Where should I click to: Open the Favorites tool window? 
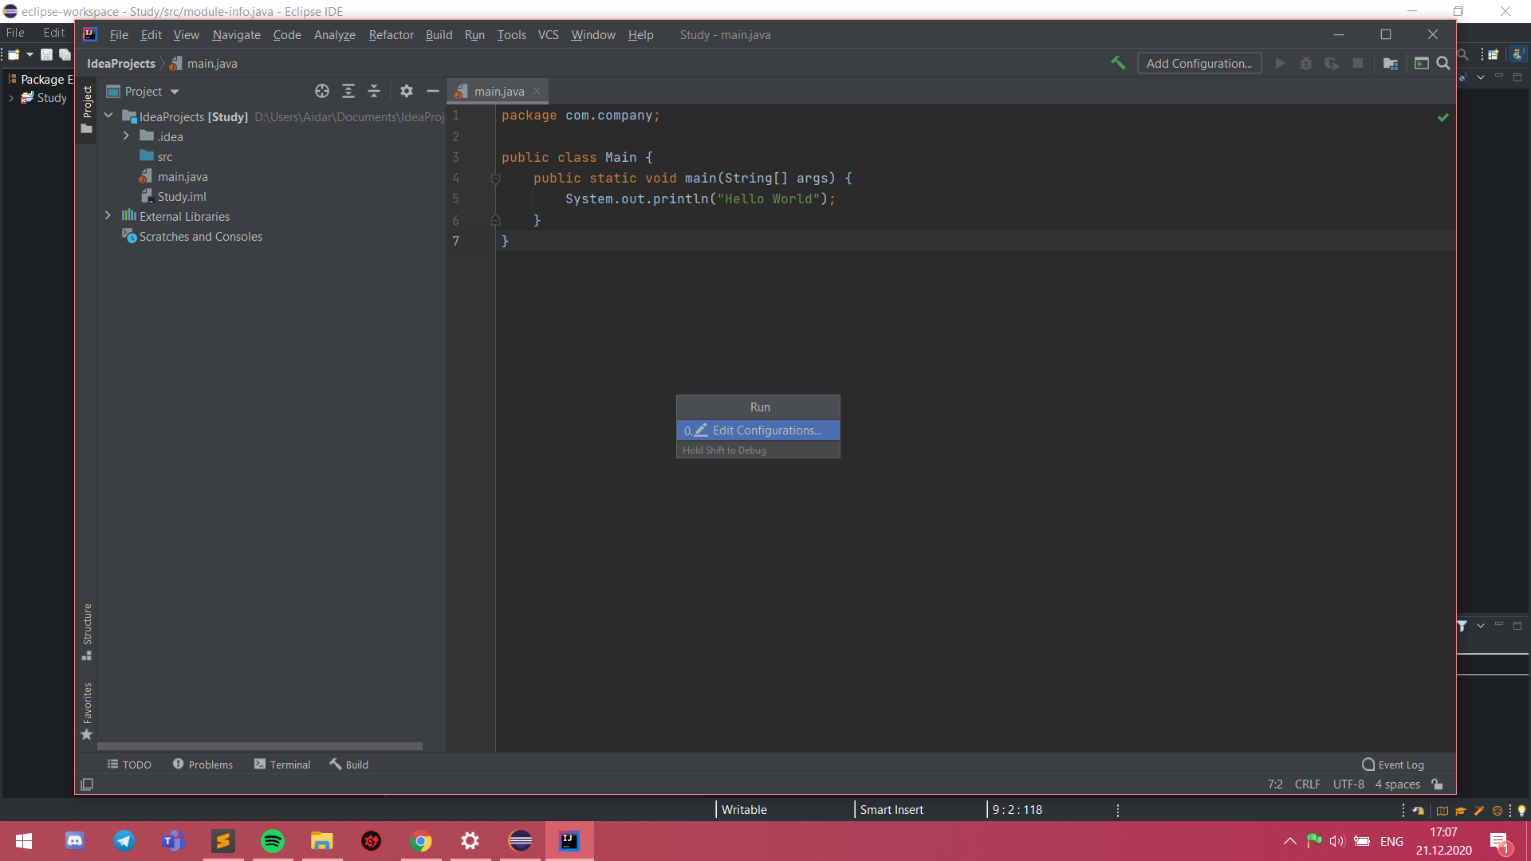coord(87,711)
